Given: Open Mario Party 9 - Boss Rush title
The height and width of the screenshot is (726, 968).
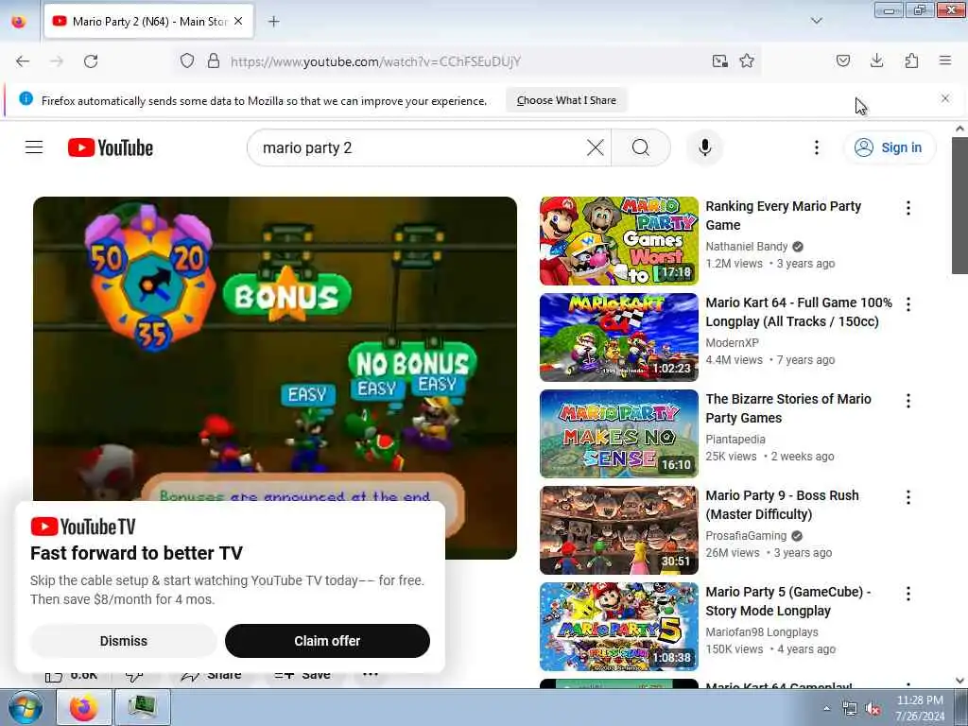Looking at the screenshot, I should coord(782,505).
